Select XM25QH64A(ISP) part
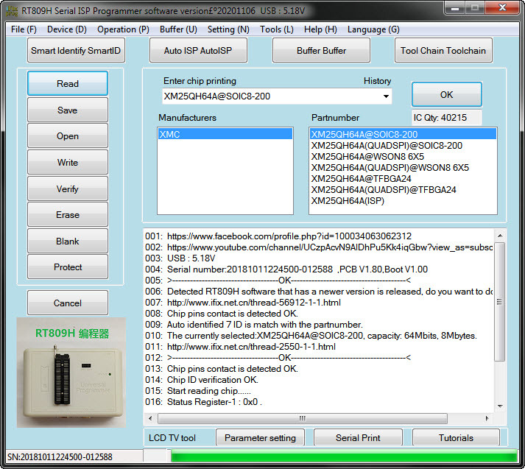 [403, 200]
